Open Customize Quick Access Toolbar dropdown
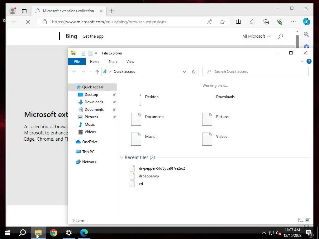This screenshot has width=319, height=239. pyautogui.click(x=96, y=54)
